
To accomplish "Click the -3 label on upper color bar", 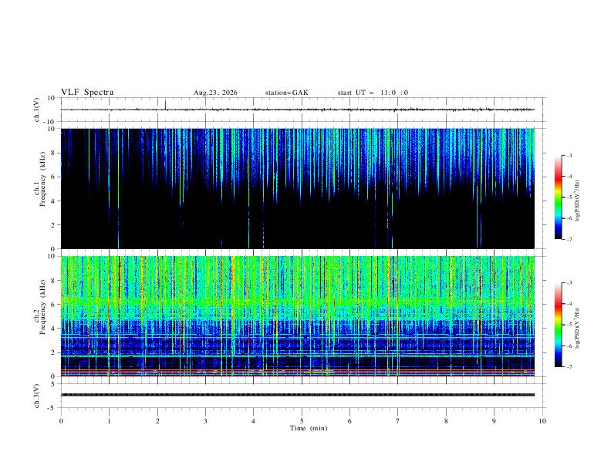I will tap(569, 155).
